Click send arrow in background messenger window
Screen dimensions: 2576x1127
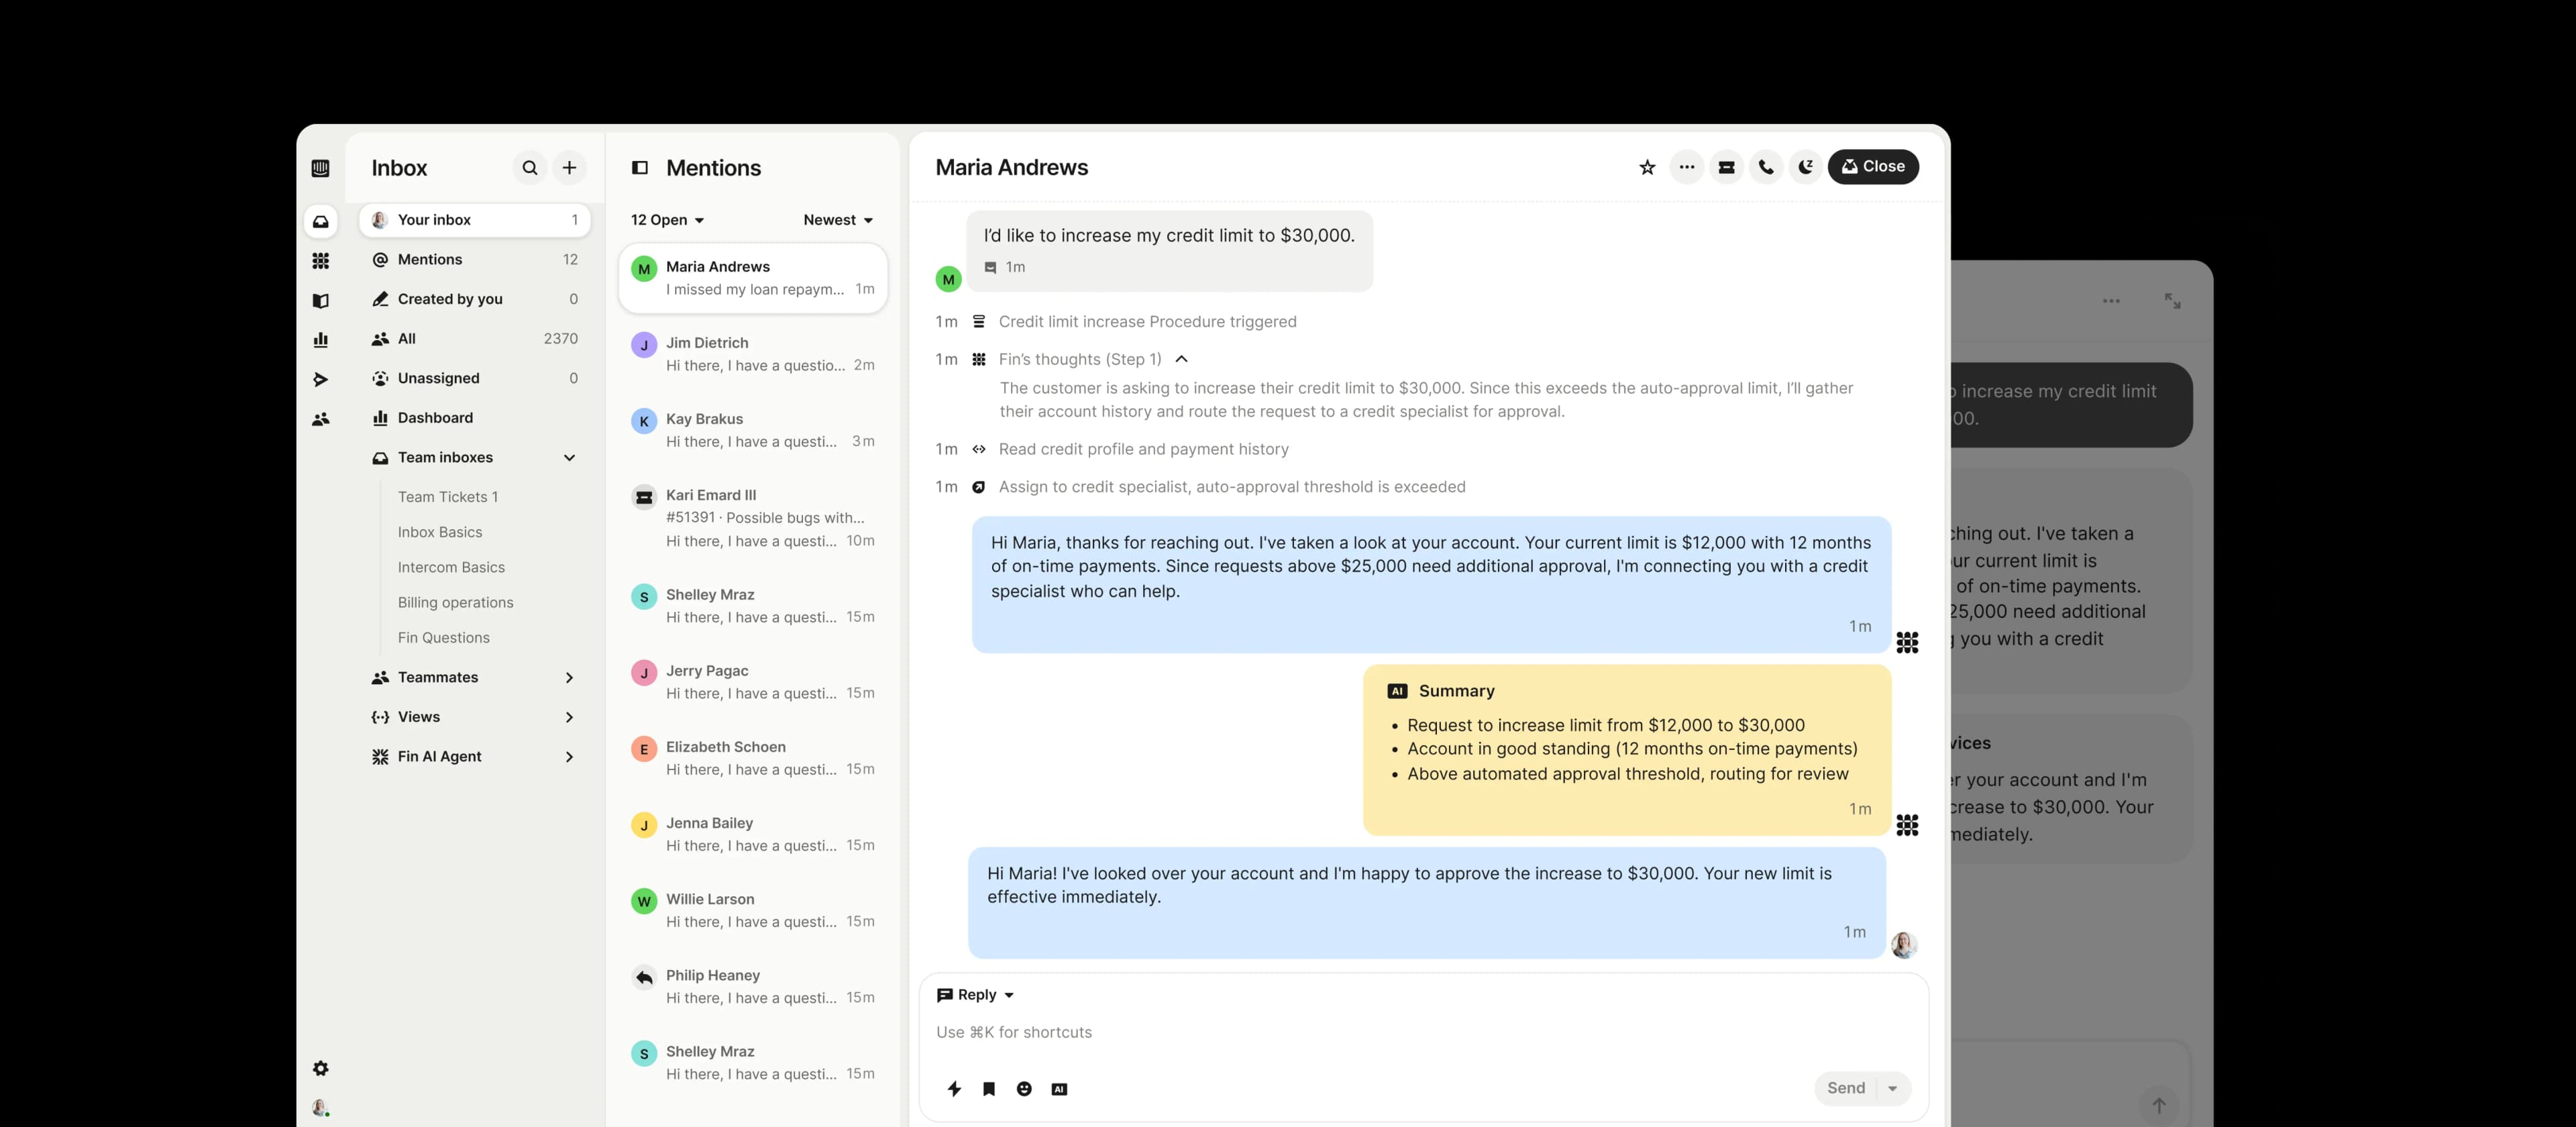click(x=2159, y=1105)
